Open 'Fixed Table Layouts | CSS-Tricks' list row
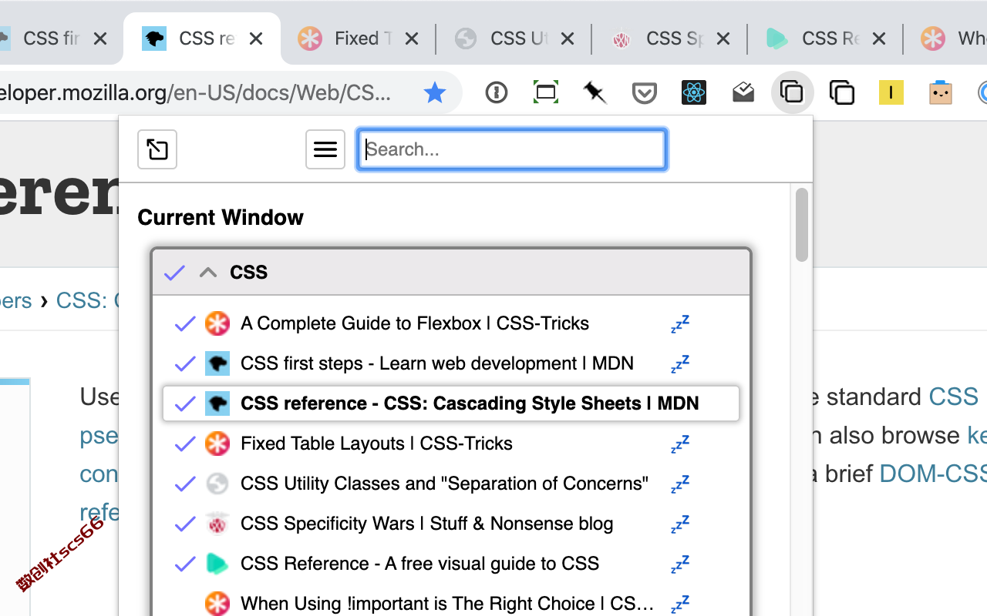Screen dimensions: 987x616 coord(376,444)
